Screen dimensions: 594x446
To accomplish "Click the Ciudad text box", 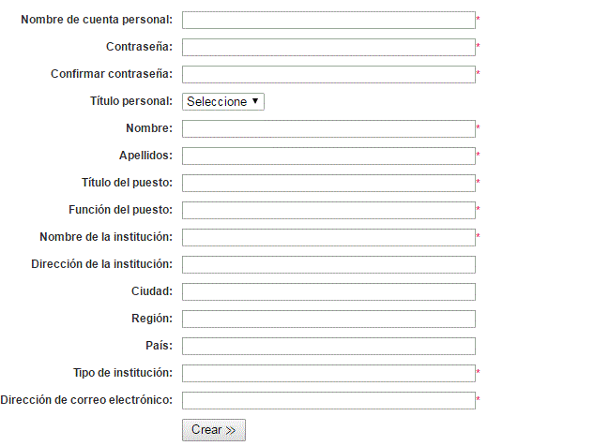I will (328, 292).
